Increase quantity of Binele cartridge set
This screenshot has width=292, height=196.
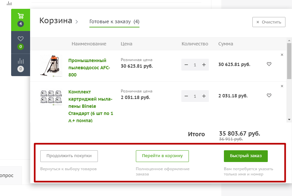(204, 96)
